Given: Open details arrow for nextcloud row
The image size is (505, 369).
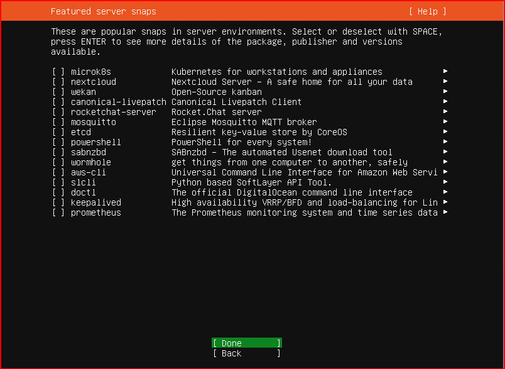Looking at the screenshot, I should tap(445, 81).
